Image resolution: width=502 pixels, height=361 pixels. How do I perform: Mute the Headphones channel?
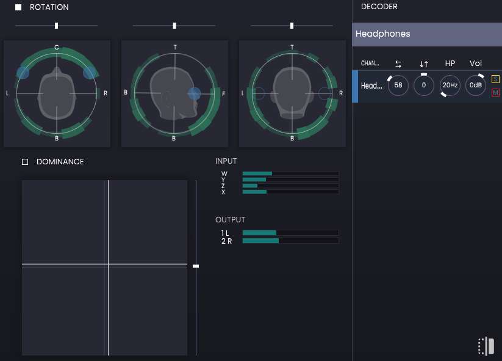(x=495, y=92)
